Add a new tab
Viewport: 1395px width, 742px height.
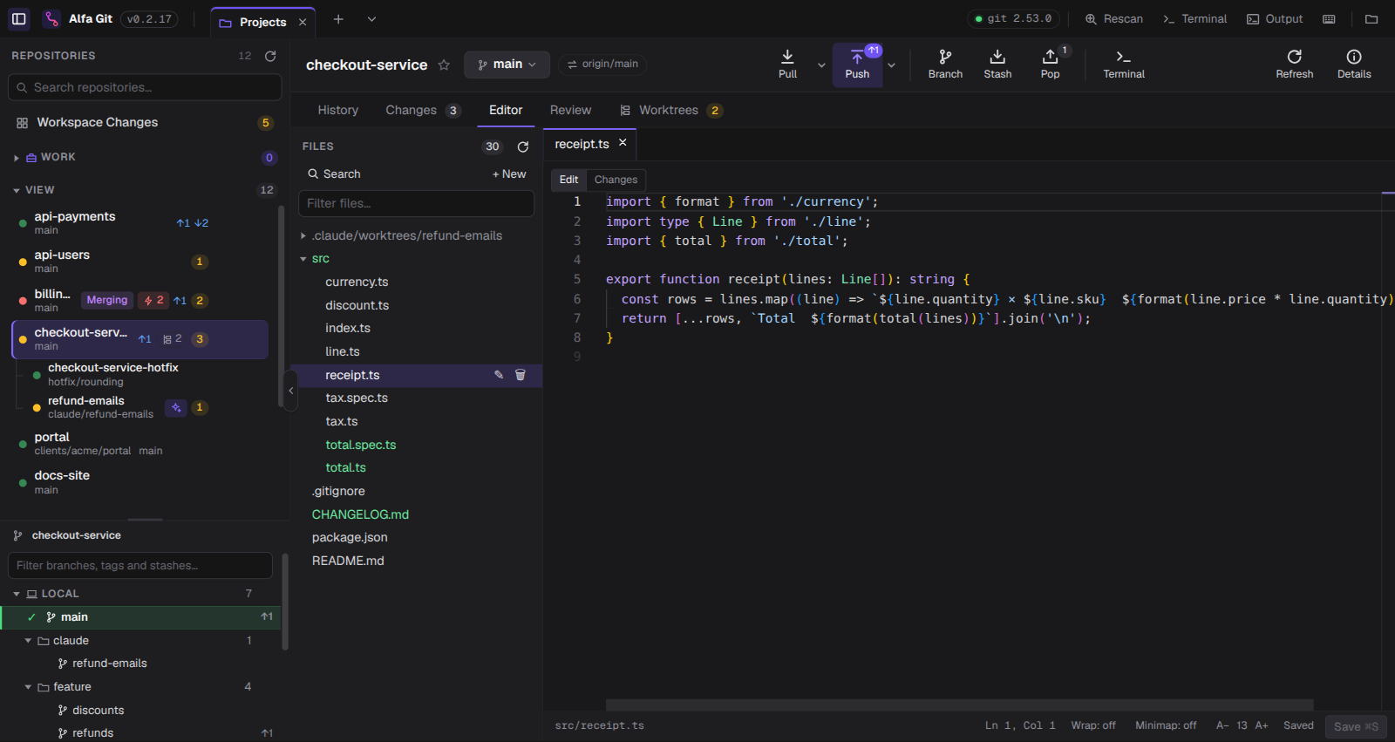point(338,19)
